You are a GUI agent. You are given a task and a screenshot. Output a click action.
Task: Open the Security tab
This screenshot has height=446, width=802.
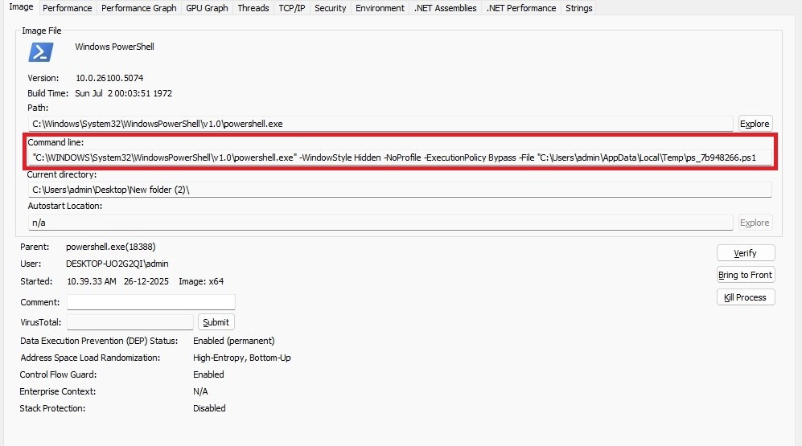click(330, 8)
